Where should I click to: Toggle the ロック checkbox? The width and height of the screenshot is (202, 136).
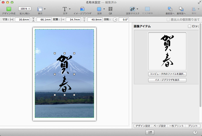(189, 26)
